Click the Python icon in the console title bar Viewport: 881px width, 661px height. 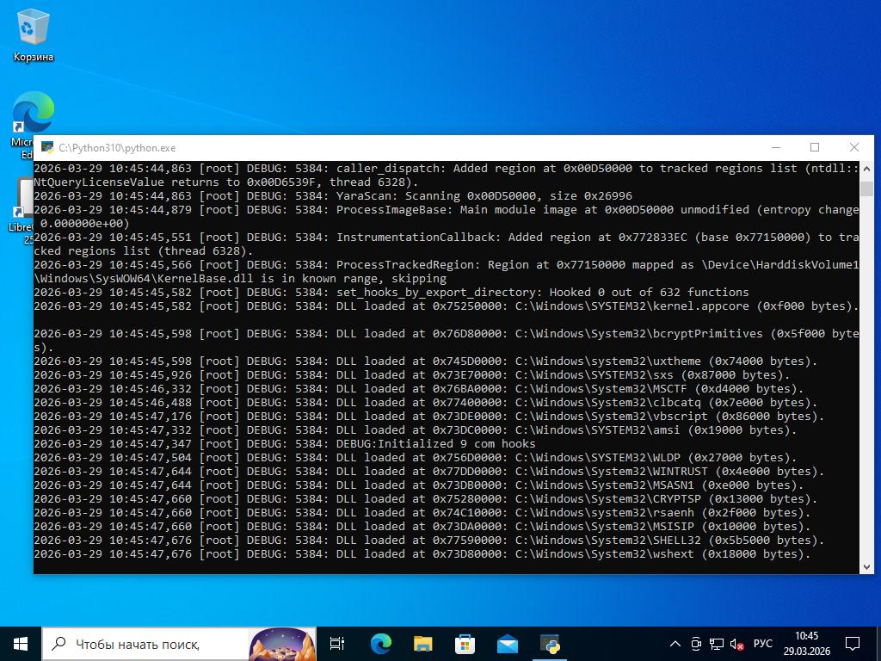47,147
